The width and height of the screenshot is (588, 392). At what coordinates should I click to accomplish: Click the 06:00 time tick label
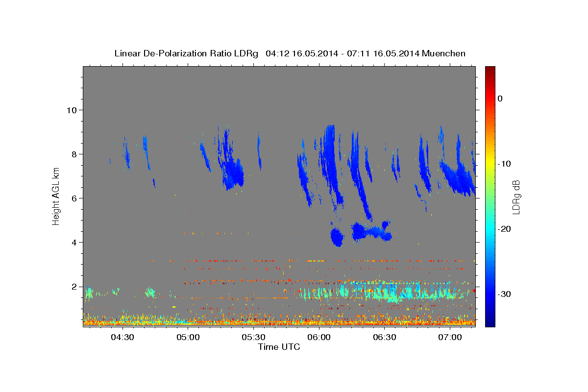click(x=318, y=337)
